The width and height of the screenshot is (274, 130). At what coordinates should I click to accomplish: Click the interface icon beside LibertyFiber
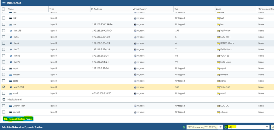point(10,106)
